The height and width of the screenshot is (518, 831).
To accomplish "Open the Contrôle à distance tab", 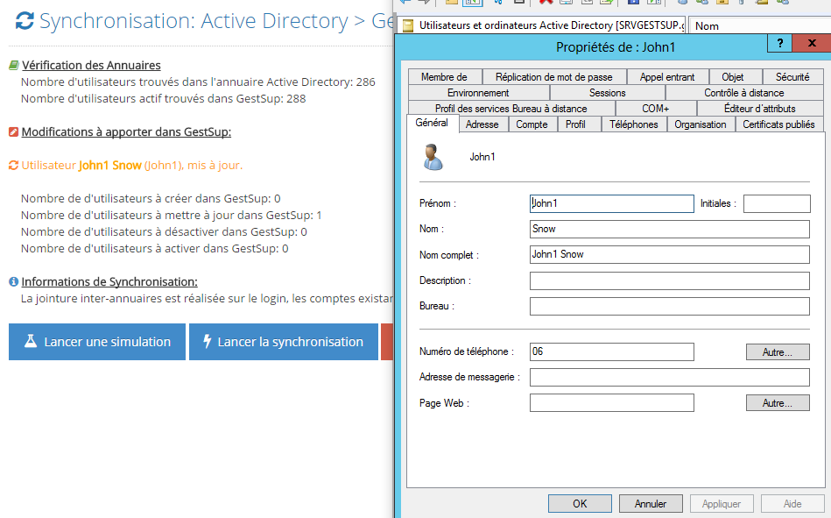I will click(744, 93).
